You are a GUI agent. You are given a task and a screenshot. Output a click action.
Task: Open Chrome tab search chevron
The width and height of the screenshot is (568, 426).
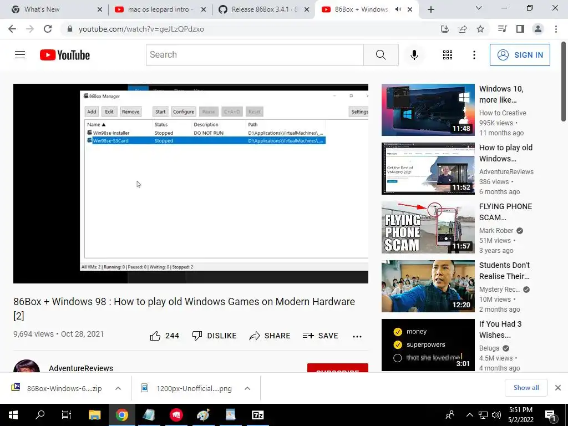(479, 8)
